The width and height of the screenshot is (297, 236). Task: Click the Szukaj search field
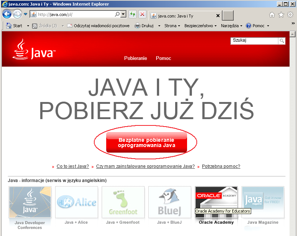pyautogui.click(x=254, y=41)
